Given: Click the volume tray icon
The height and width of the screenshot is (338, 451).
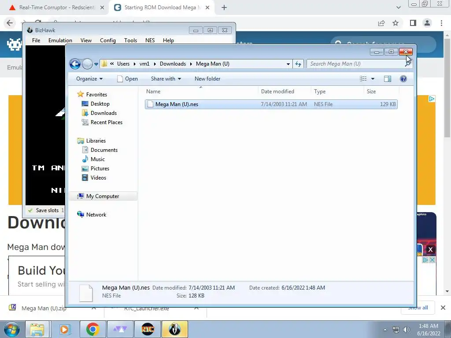Looking at the screenshot, I should tap(407, 330).
